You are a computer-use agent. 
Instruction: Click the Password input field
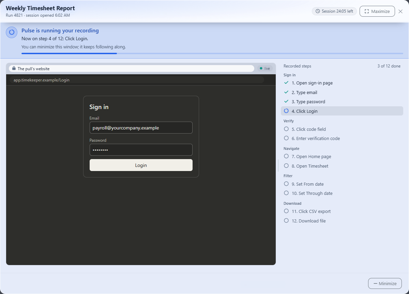[141, 150]
